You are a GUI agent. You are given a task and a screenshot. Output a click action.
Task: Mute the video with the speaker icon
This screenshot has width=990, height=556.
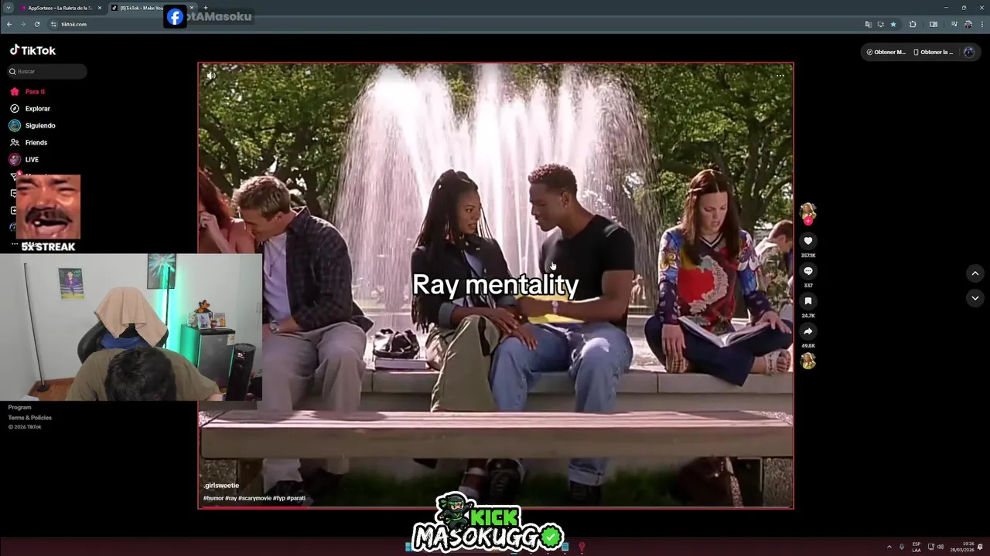(210, 75)
